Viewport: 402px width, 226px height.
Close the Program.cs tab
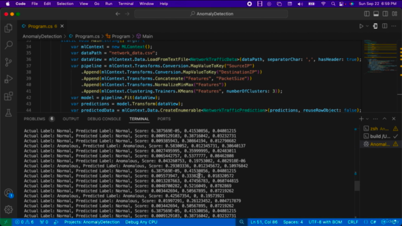(x=62, y=26)
